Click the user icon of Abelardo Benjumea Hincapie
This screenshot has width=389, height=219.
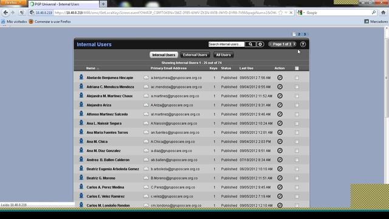81,77
